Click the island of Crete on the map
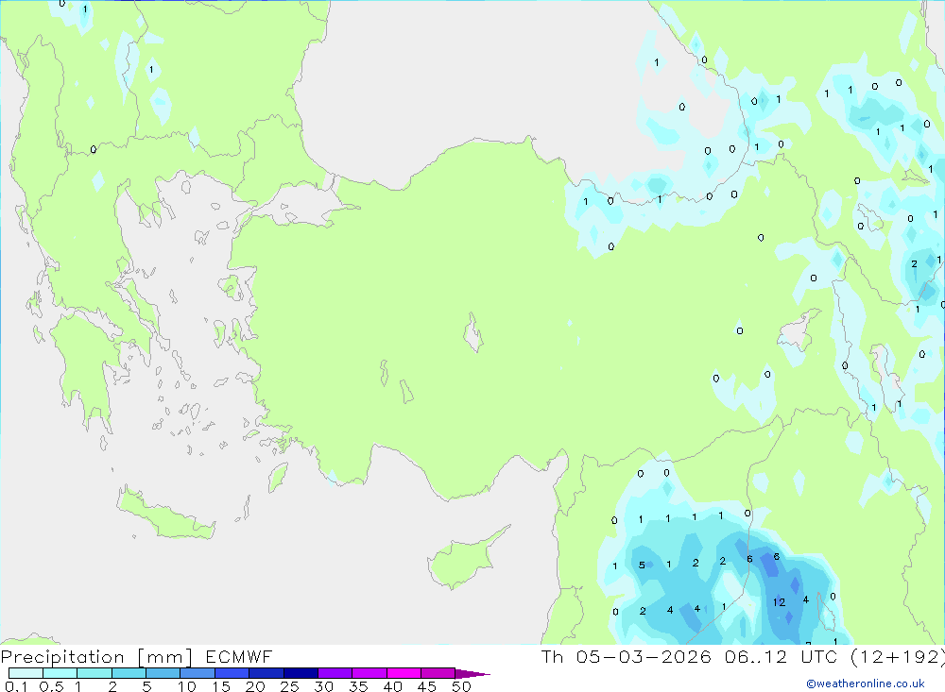 [x=165, y=515]
